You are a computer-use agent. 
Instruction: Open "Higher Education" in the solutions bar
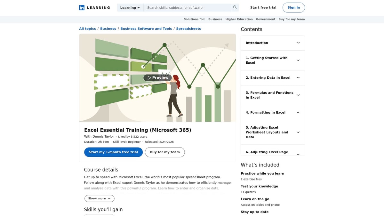coord(239,19)
